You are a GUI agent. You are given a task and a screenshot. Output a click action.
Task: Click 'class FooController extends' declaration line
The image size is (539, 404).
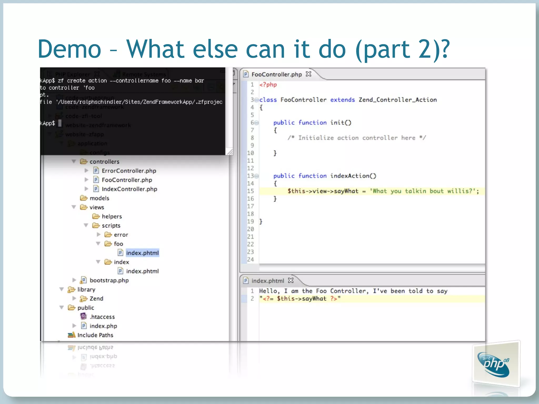[348, 100]
